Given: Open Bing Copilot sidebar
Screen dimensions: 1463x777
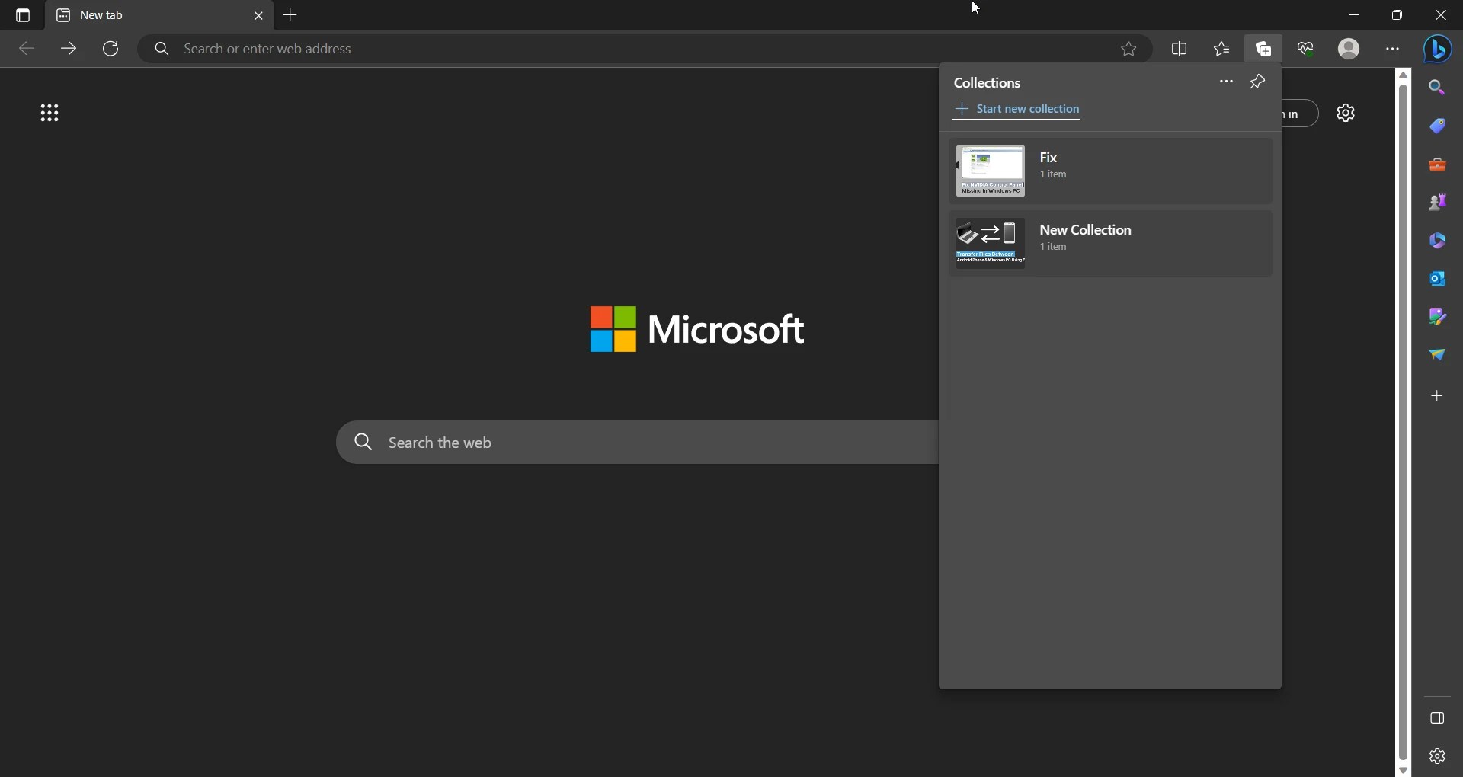Looking at the screenshot, I should coord(1439,50).
